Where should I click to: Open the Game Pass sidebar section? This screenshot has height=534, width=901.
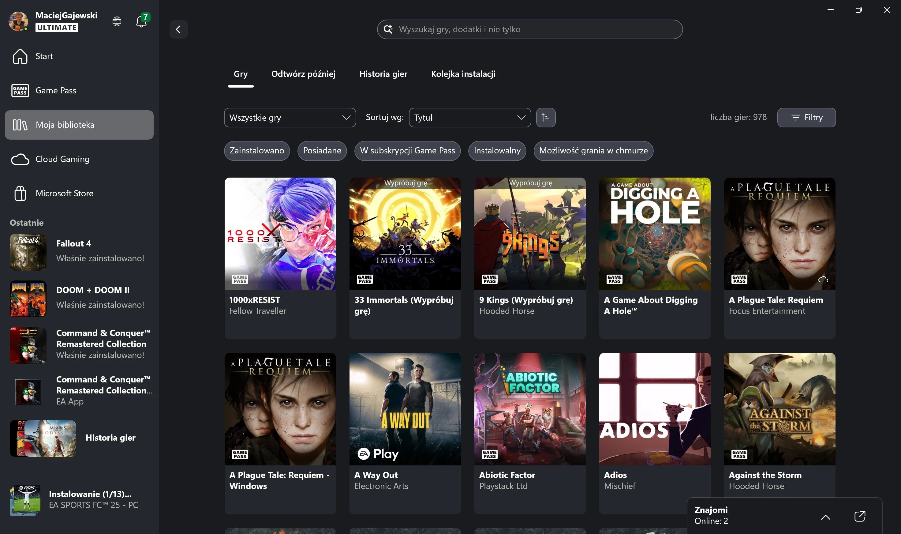[x=56, y=90]
